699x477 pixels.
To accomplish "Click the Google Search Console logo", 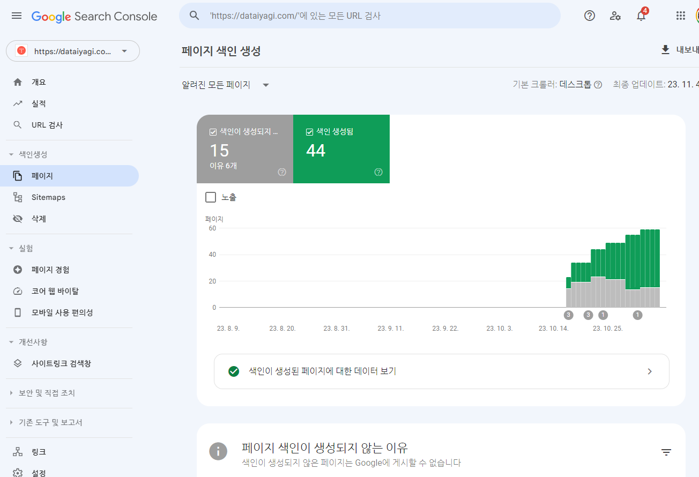I will click(94, 16).
